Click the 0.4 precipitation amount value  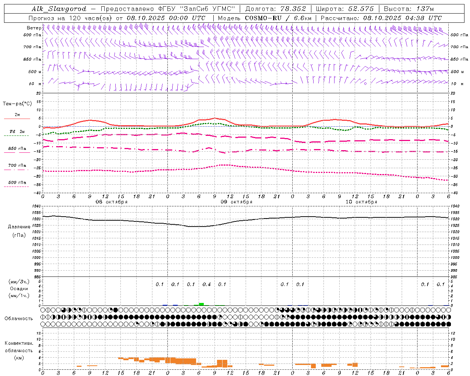[207, 285]
